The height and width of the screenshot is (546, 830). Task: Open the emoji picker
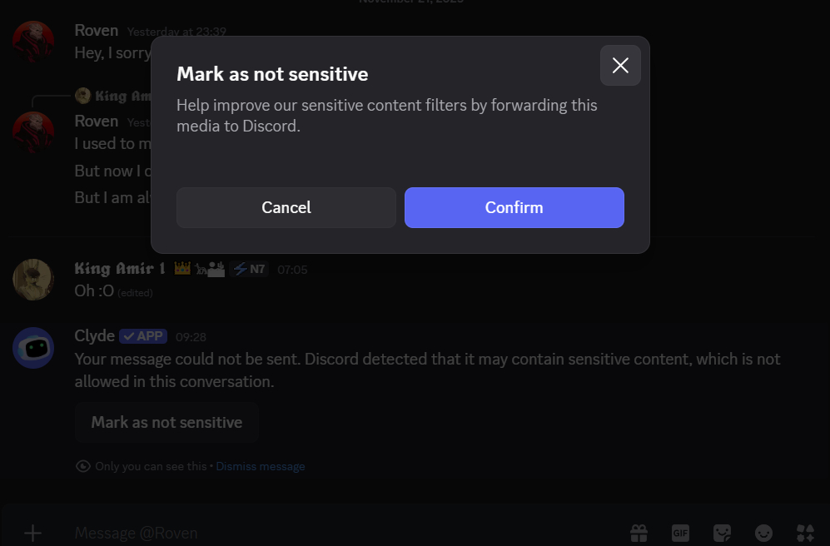tap(763, 533)
